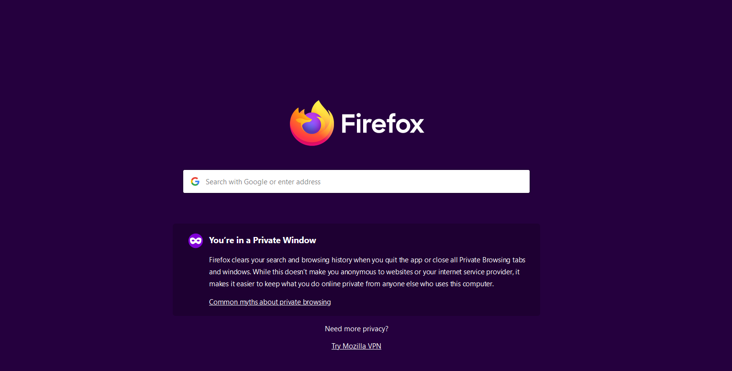
Task: Click the words 'Private Browsing tabs' in paragraph
Action: tap(492, 260)
